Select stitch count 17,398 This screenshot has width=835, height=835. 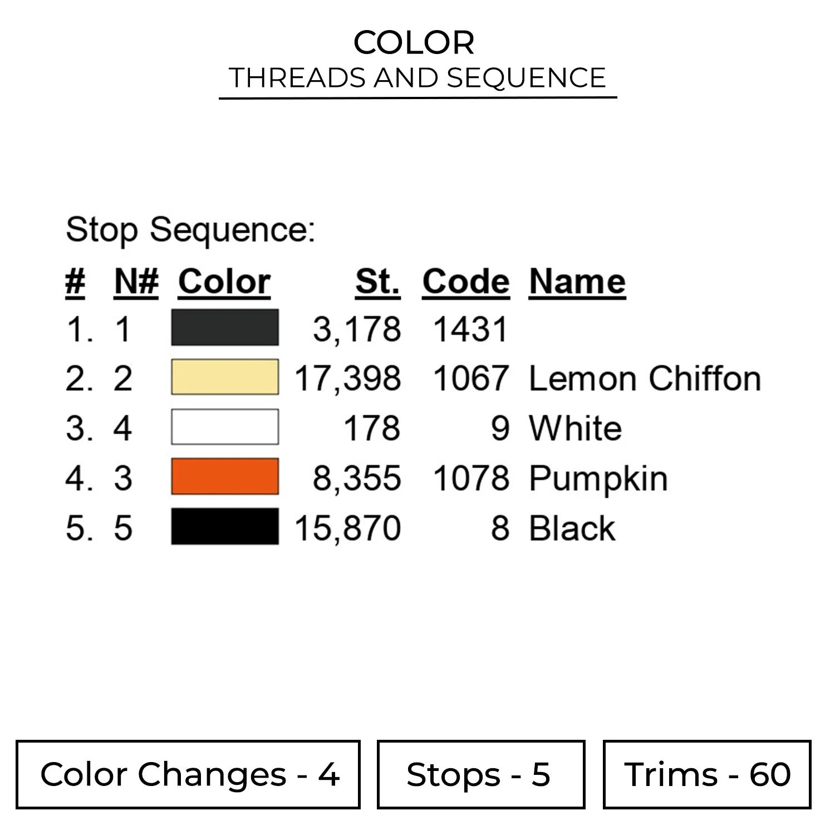[x=348, y=379]
